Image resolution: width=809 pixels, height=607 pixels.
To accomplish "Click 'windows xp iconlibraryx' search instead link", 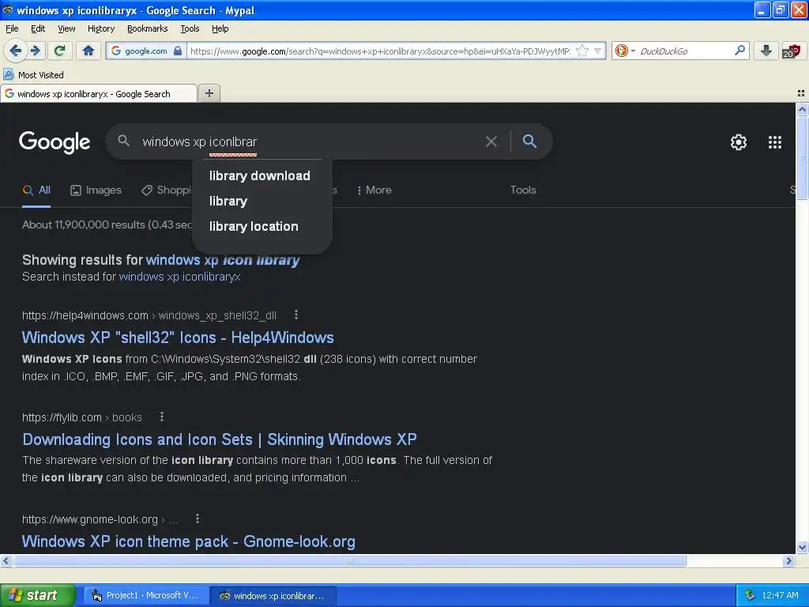I will coord(179,277).
